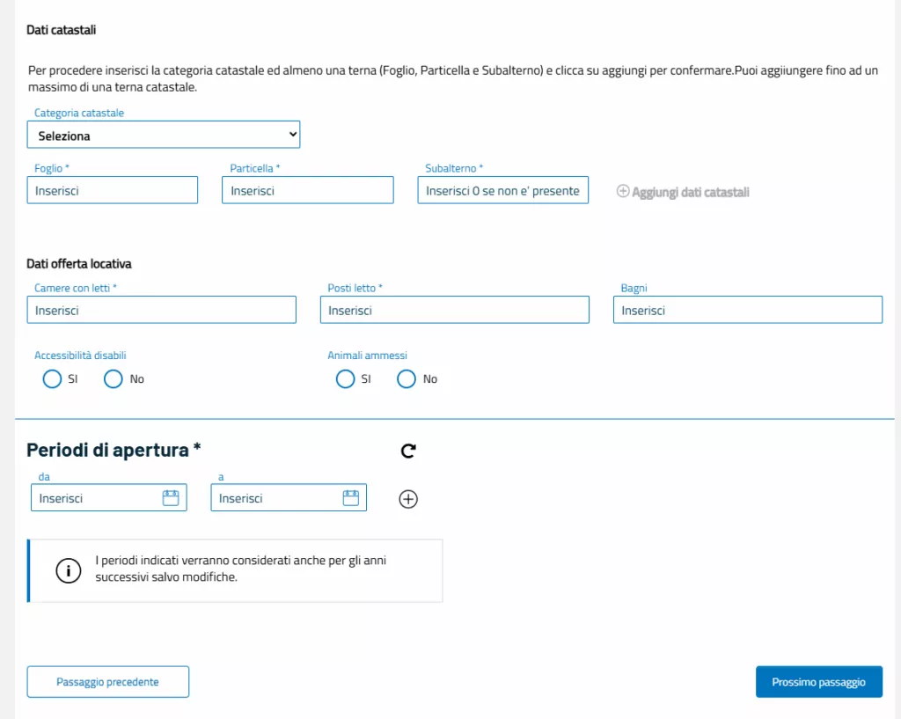
Task: Open the Categoria catastale dropdown
Action: click(x=164, y=136)
